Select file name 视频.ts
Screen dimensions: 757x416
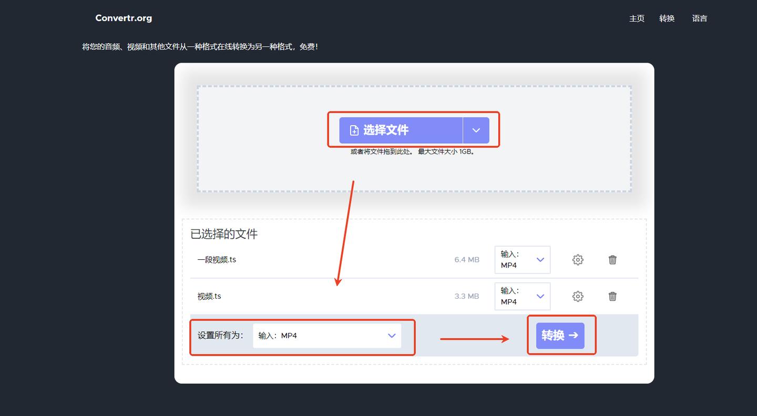209,297
